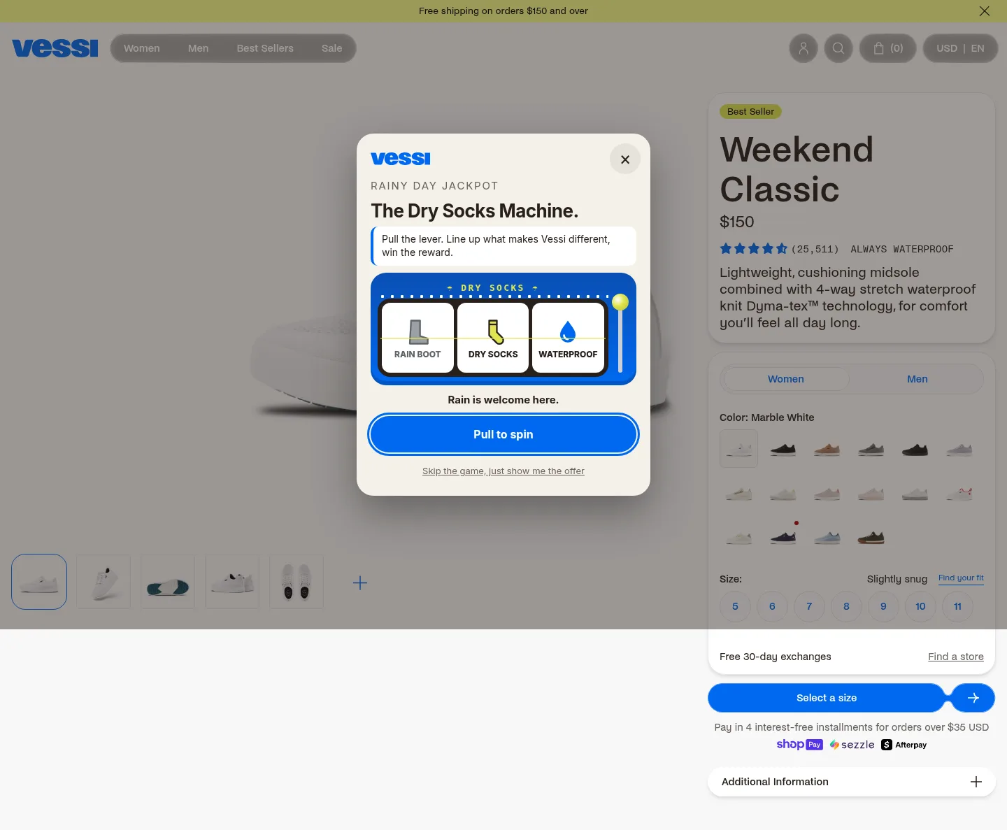Select the black shoe color swatch

783,449
